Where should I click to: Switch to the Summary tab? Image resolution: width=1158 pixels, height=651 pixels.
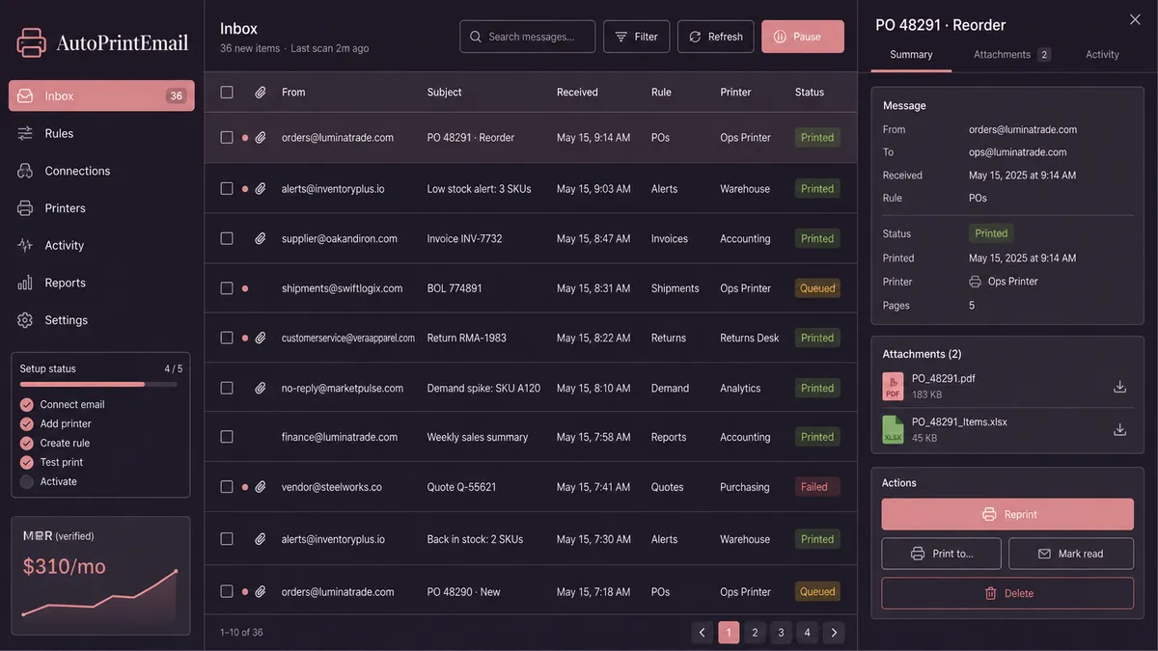pos(911,55)
